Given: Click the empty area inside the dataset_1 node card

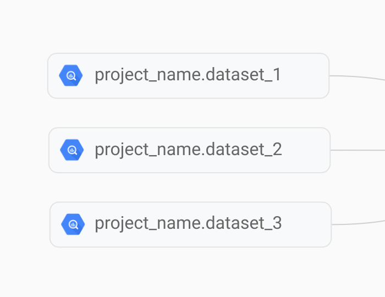Looking at the screenshot, I should coord(305,75).
